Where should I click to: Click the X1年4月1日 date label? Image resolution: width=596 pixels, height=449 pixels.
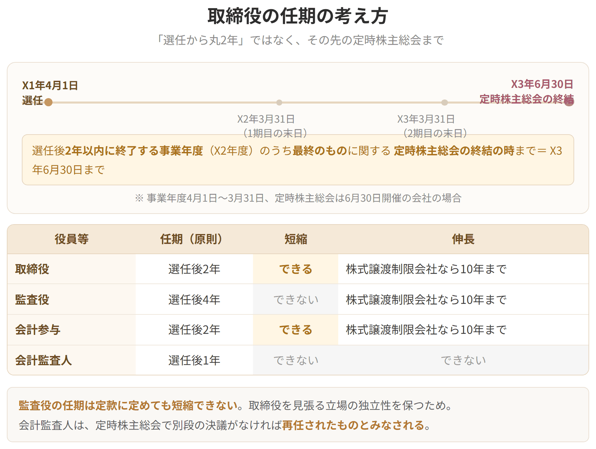[x=50, y=86]
